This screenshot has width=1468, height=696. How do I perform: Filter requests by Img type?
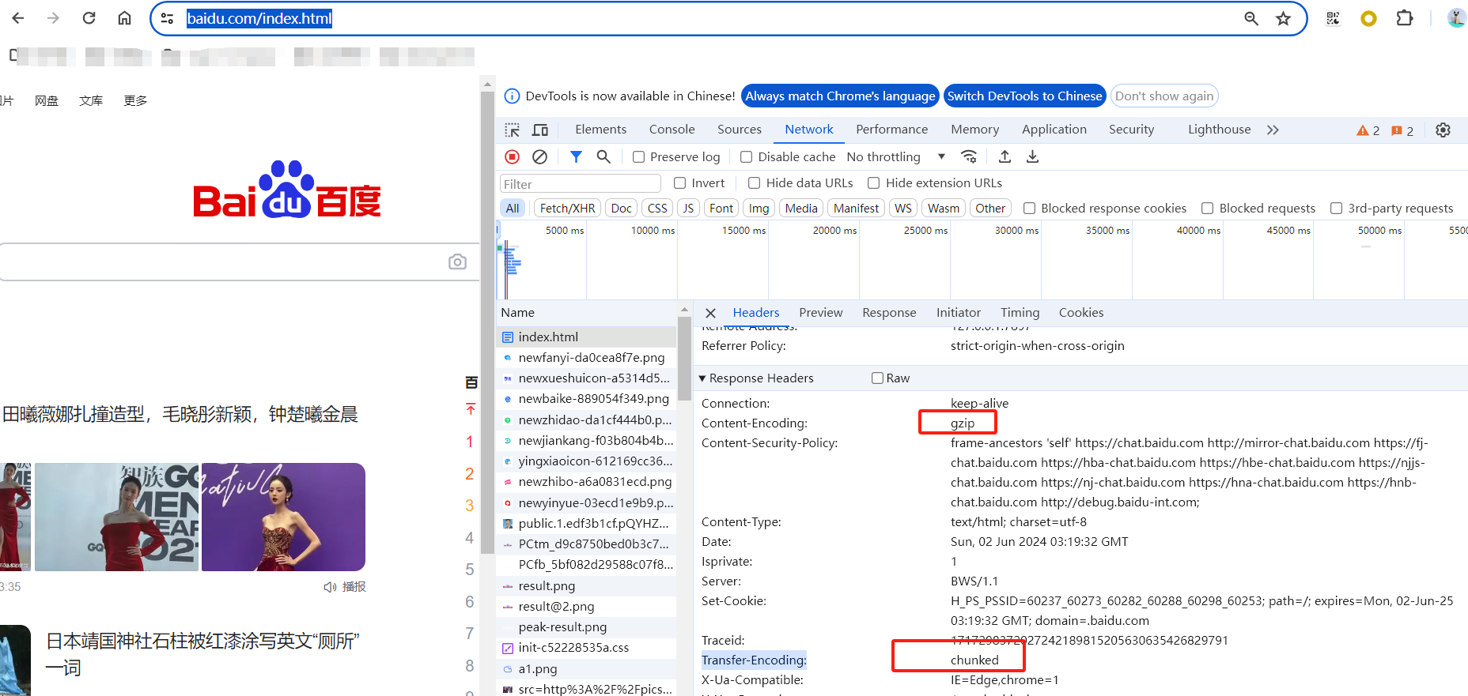click(x=759, y=209)
